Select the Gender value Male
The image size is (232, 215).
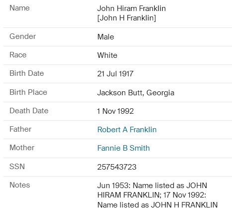106,37
